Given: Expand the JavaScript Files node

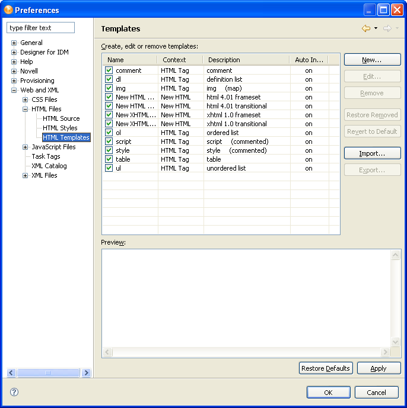Looking at the screenshot, I should tap(25, 147).
